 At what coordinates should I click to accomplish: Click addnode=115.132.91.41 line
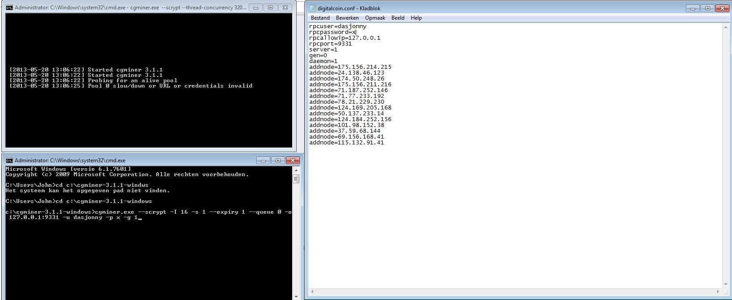[x=347, y=143]
